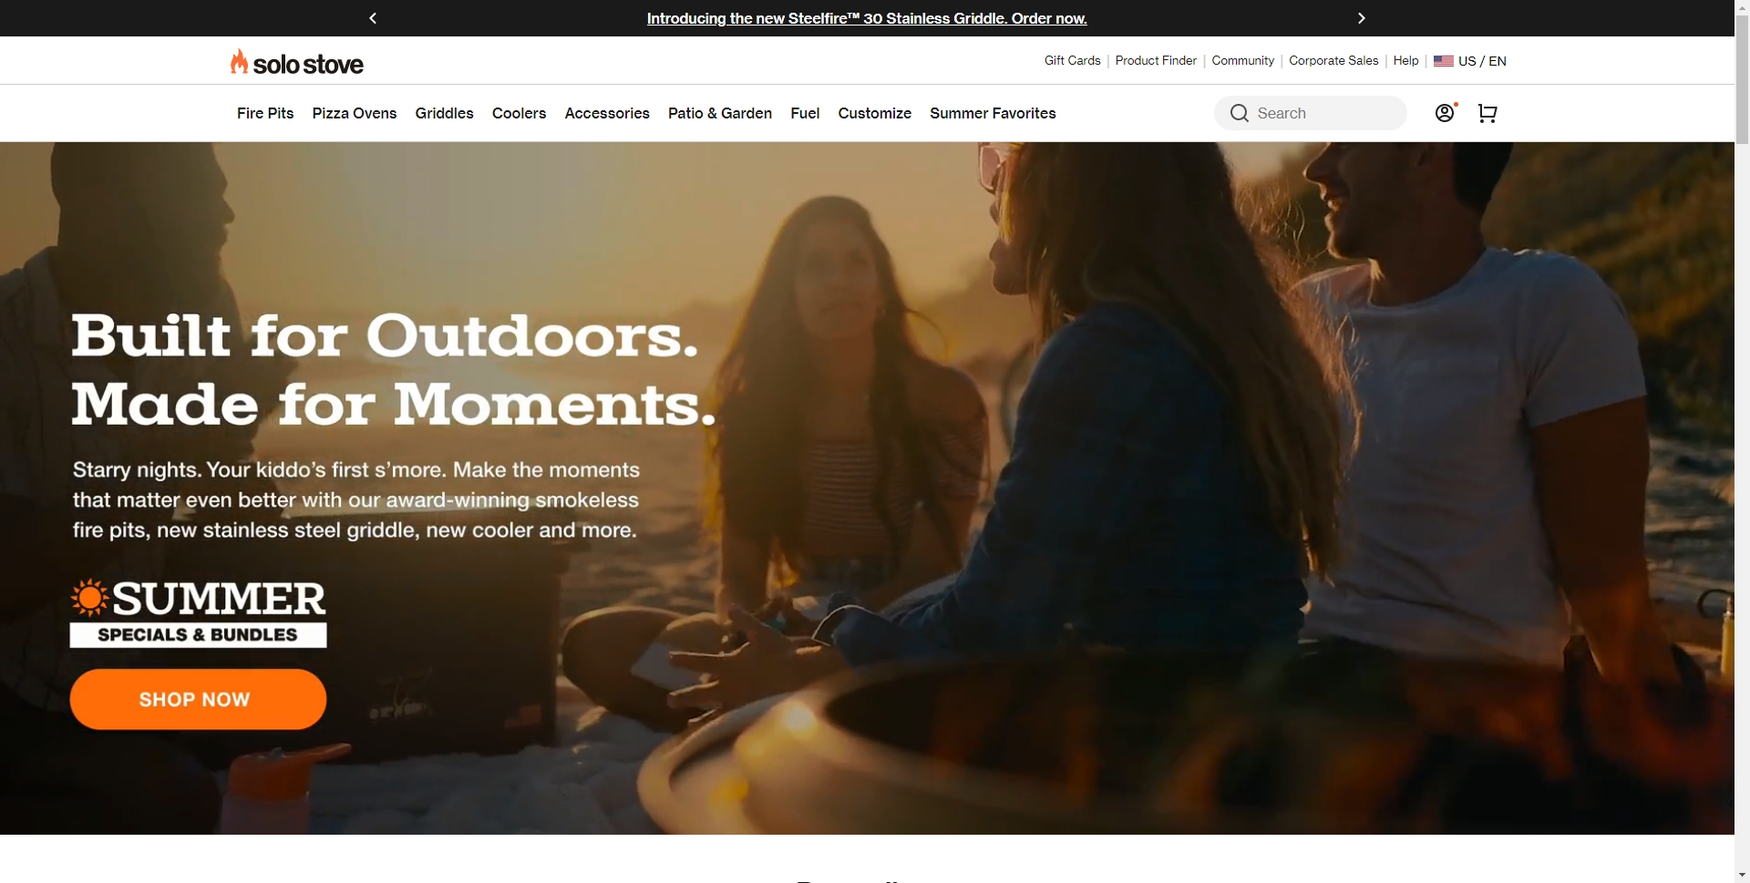1750x883 pixels.
Task: Open the US / EN region selector
Action: (1482, 61)
